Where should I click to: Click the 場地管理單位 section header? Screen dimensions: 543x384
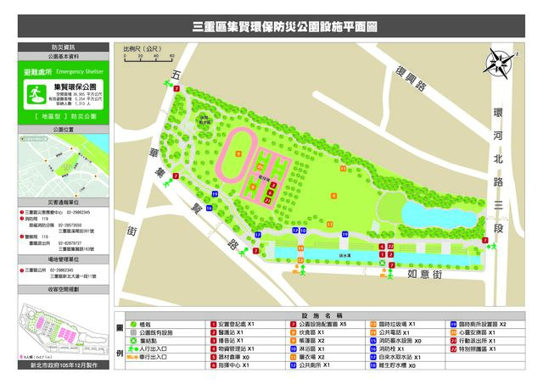pos(64,259)
